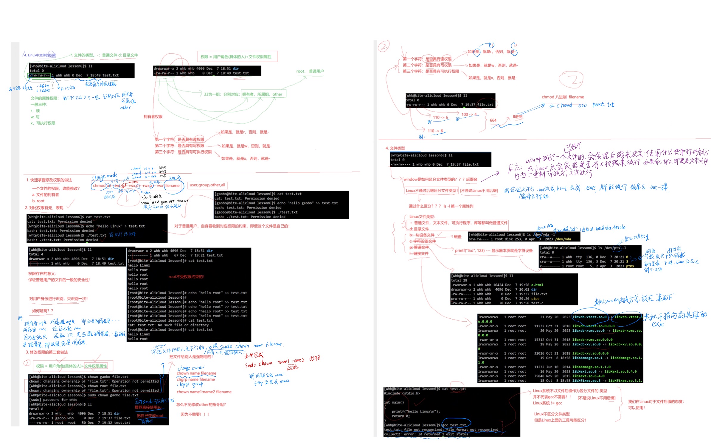Click the '4. 文件类型' section heading

395,148
